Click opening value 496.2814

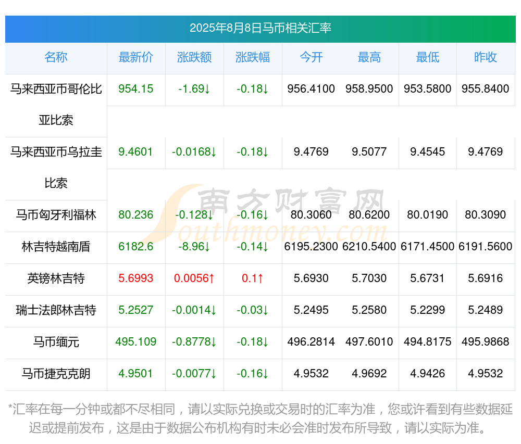[x=311, y=342]
